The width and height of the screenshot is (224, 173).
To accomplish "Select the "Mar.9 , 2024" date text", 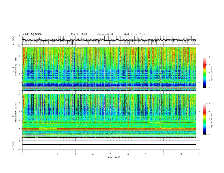I will pos(79,34).
